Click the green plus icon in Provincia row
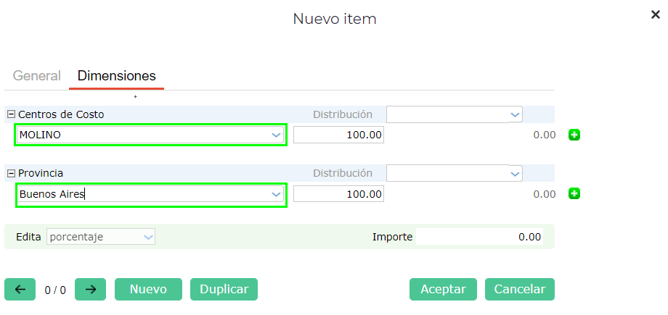The height and width of the screenshot is (315, 668). (x=574, y=194)
